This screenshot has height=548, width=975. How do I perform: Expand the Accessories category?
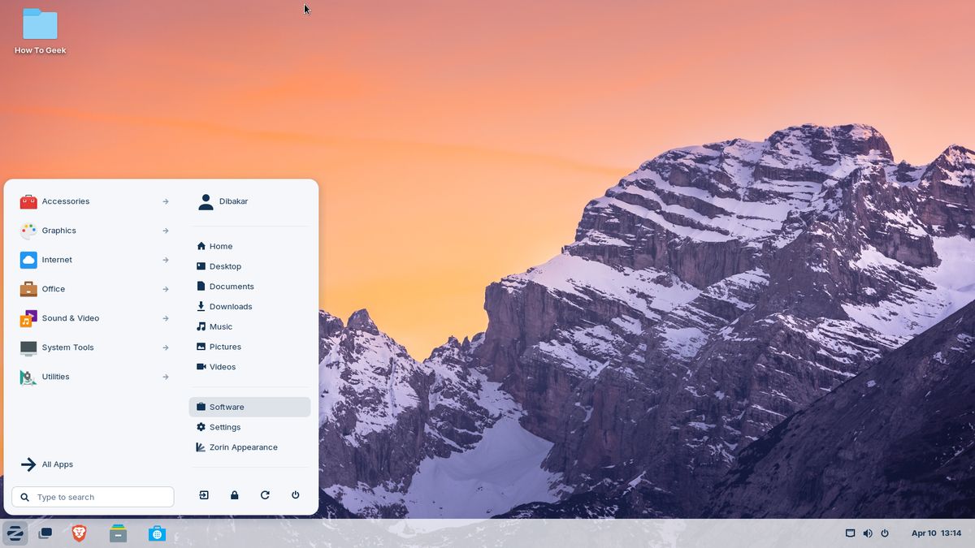point(65,201)
